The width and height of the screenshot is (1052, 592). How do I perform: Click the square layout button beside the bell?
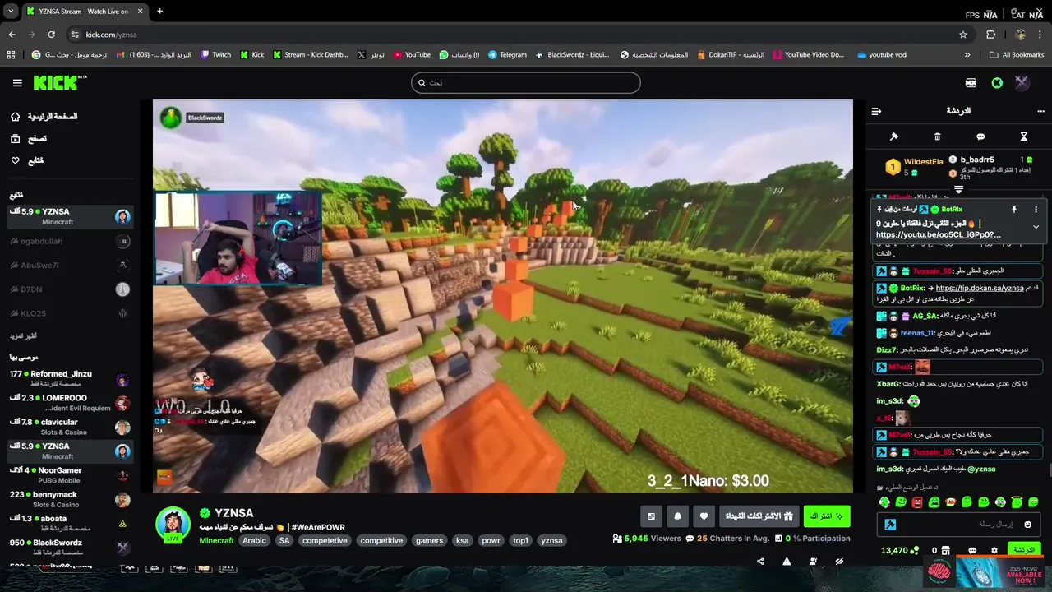(651, 516)
